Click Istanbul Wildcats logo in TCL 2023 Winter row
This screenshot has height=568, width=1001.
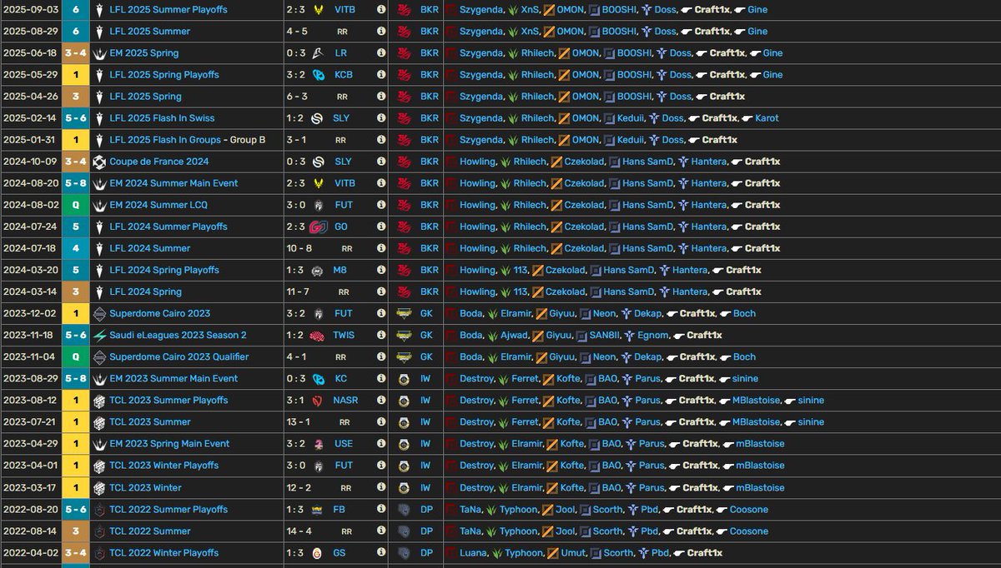[x=404, y=487]
